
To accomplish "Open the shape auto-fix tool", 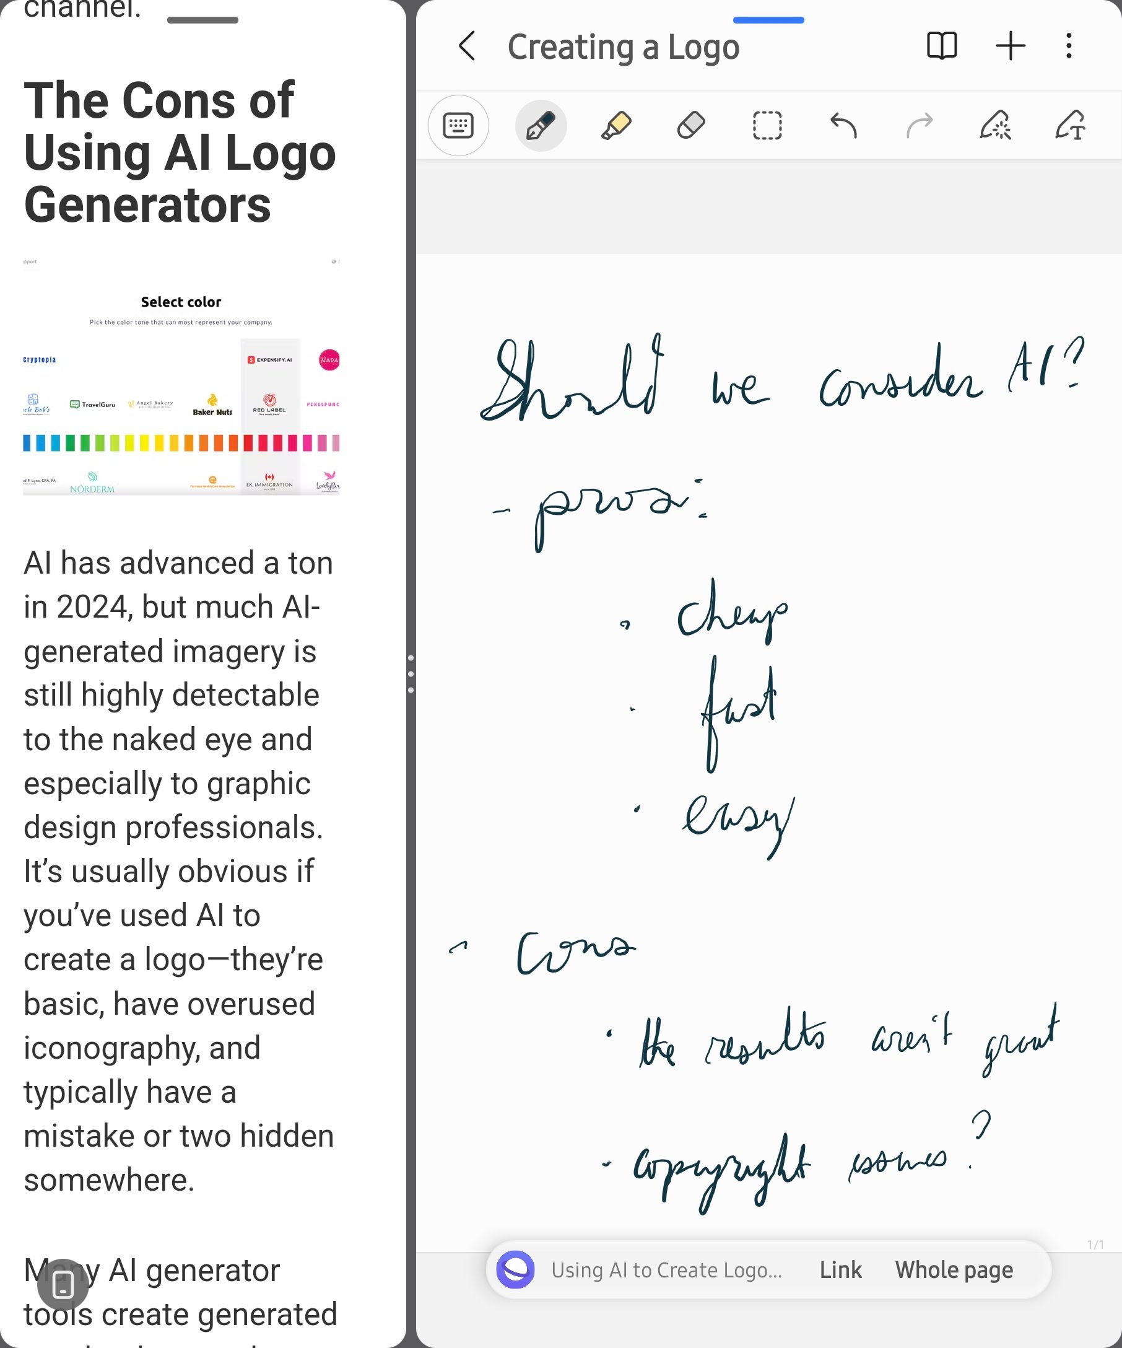I will [x=995, y=125].
